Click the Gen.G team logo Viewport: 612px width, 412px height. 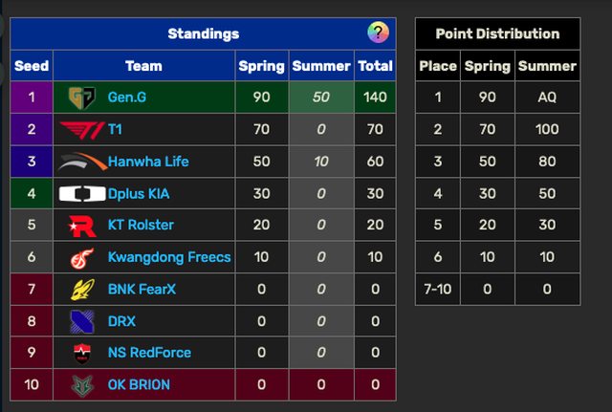pyautogui.click(x=81, y=98)
